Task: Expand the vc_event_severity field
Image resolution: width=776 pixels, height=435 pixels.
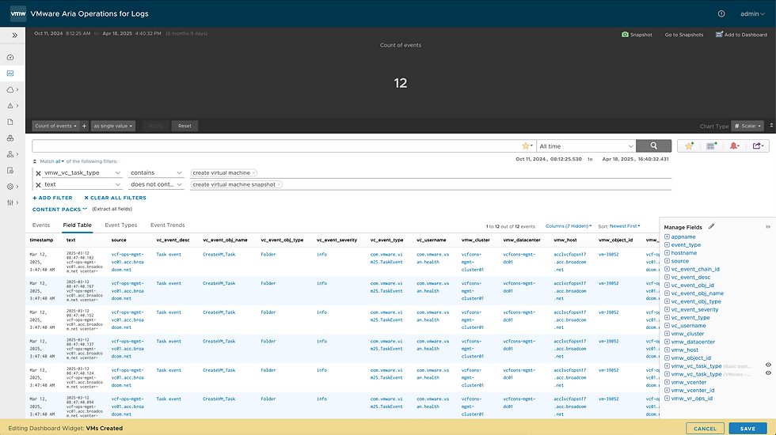Action: (x=667, y=309)
